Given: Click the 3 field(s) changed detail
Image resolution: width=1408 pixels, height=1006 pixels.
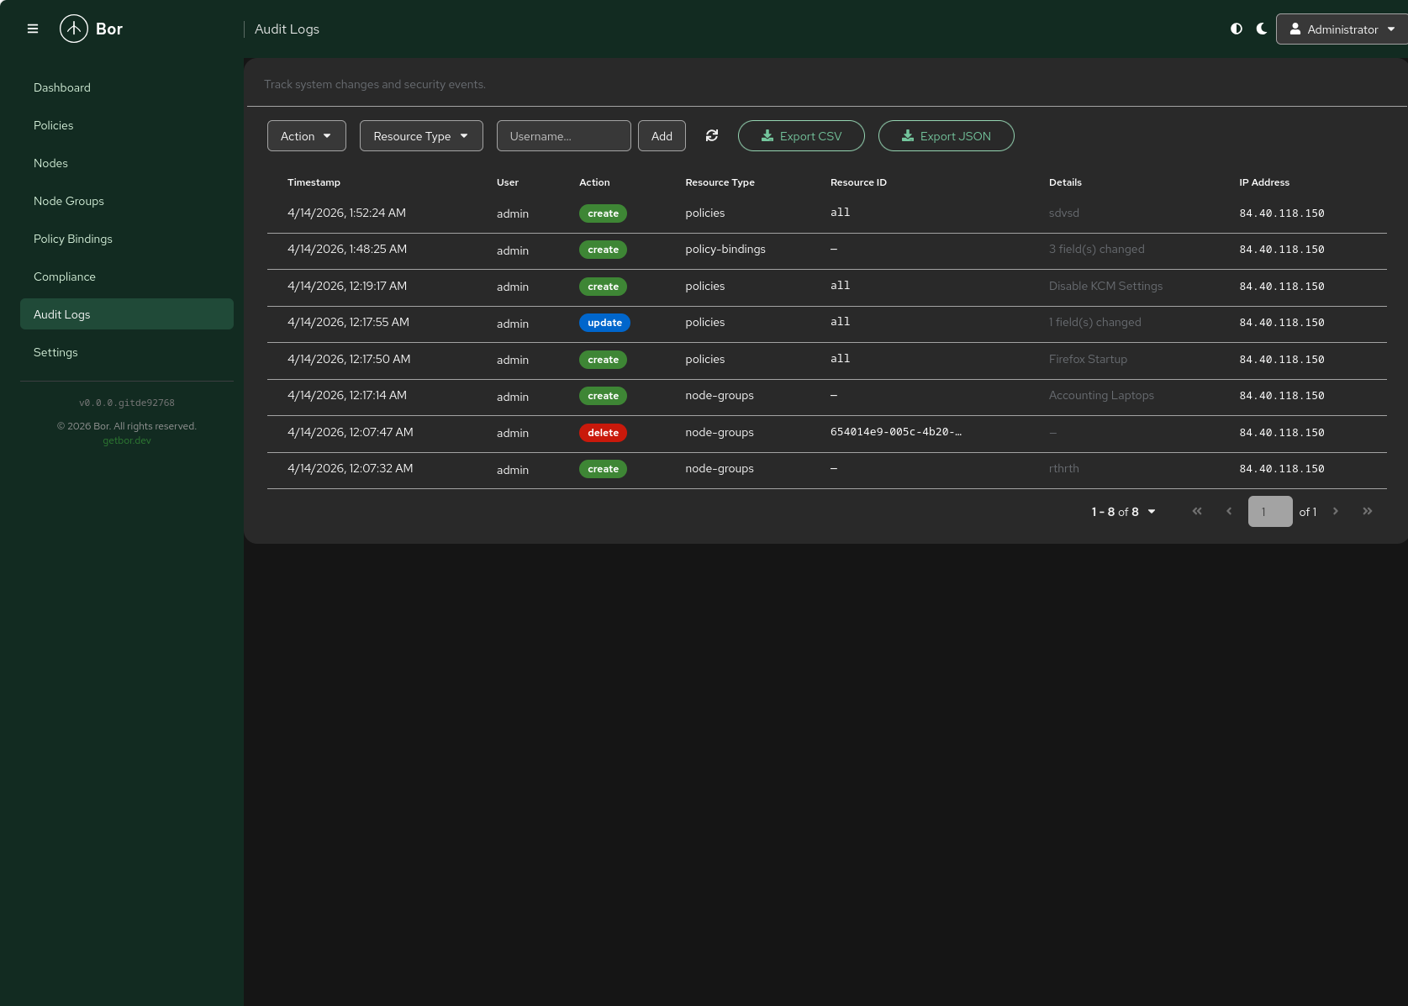Looking at the screenshot, I should [x=1096, y=250].
